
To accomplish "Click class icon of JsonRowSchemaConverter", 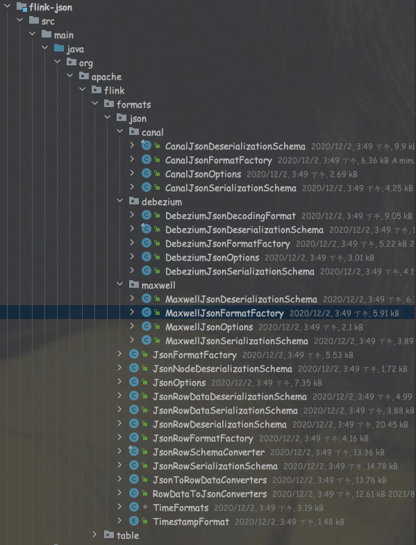I will tap(133, 452).
